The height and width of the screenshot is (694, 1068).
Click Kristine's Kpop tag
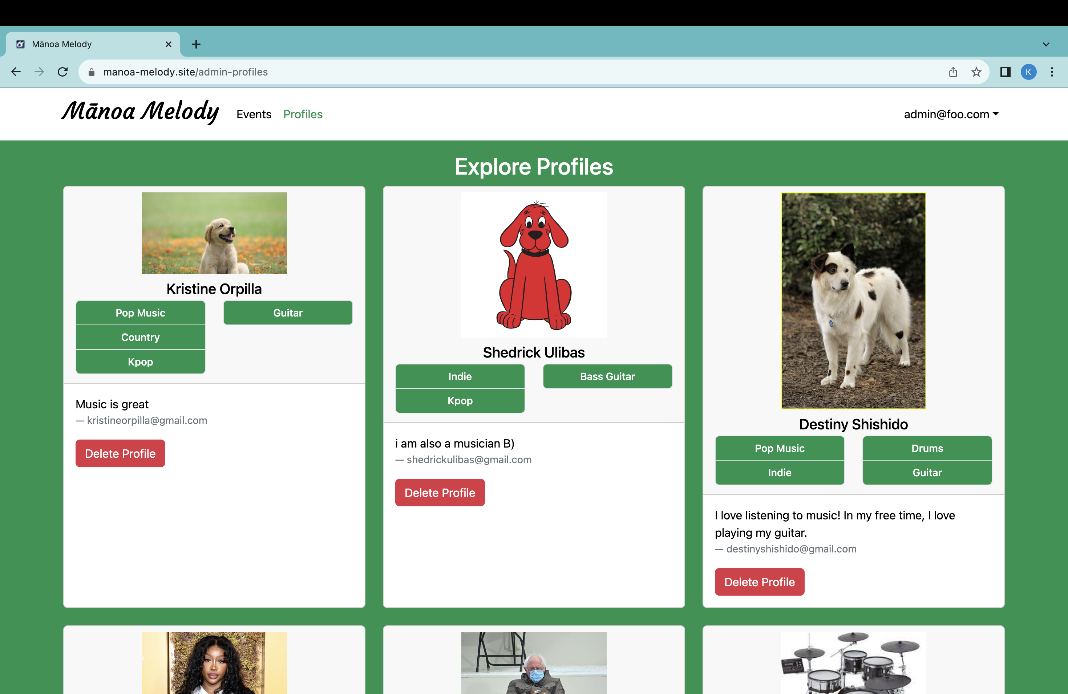click(x=141, y=362)
